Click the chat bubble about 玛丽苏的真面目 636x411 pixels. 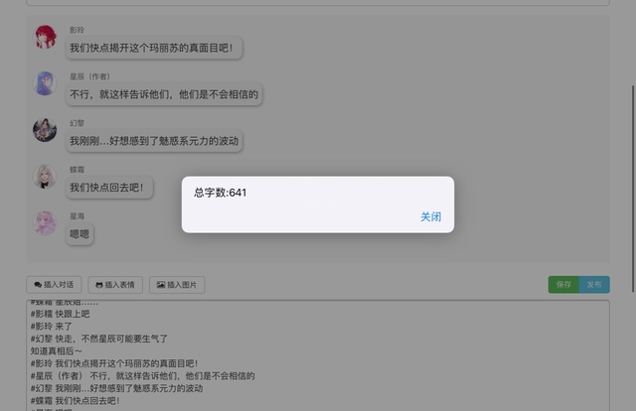click(155, 48)
